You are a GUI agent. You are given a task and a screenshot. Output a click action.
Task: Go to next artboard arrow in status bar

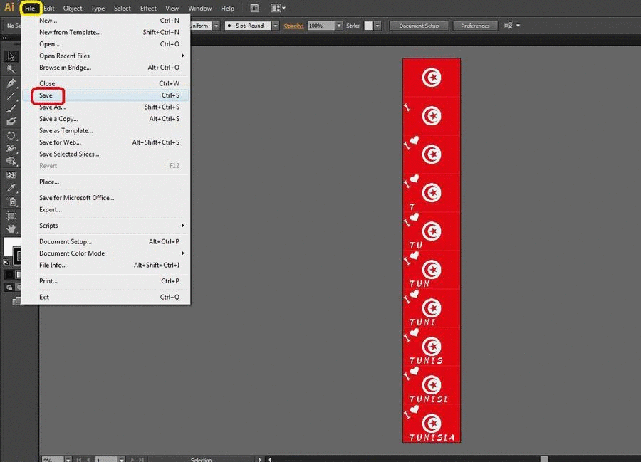[x=132, y=460]
